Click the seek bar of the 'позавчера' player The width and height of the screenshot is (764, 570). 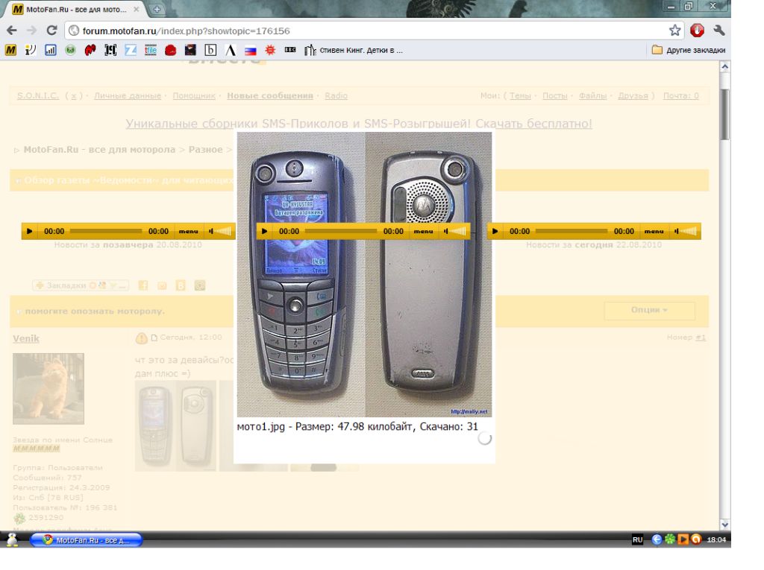(x=106, y=231)
